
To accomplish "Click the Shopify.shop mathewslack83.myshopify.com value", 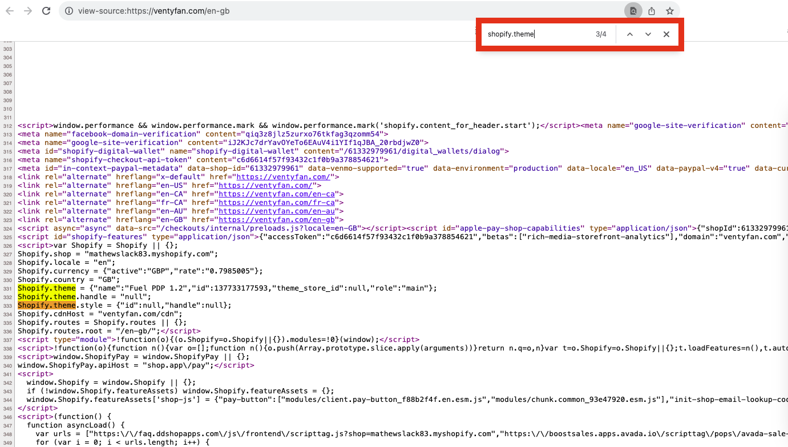I will 151,254.
